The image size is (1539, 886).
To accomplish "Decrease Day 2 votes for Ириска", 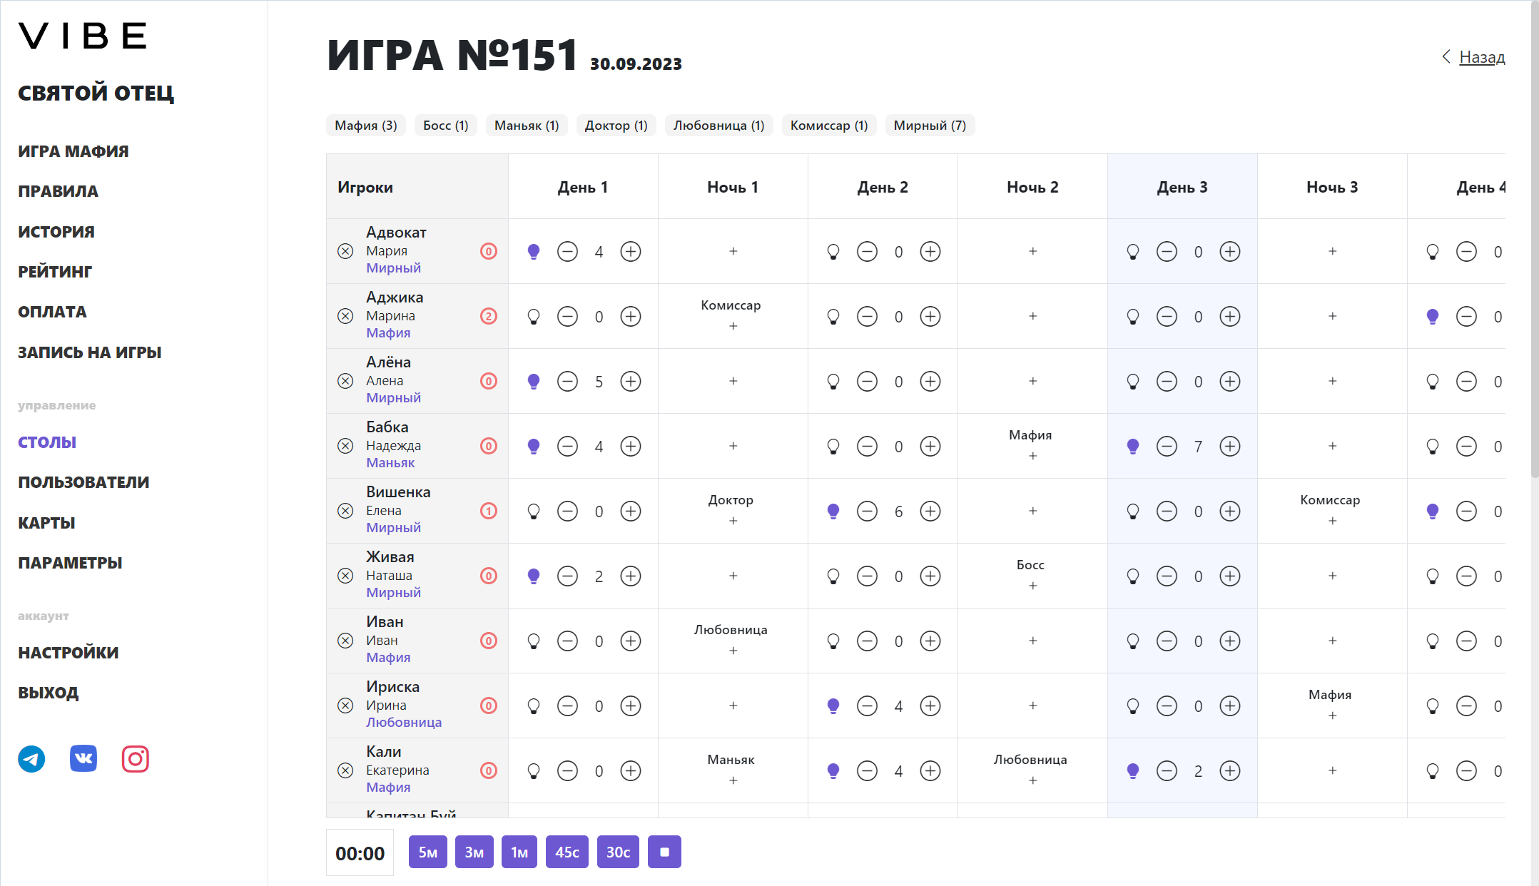I will [x=868, y=706].
